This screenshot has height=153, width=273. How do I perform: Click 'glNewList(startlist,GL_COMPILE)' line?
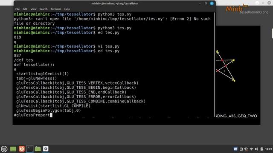(x=53, y=106)
